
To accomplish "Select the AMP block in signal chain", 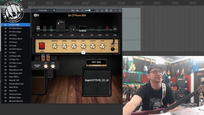I will [x=61, y=26].
